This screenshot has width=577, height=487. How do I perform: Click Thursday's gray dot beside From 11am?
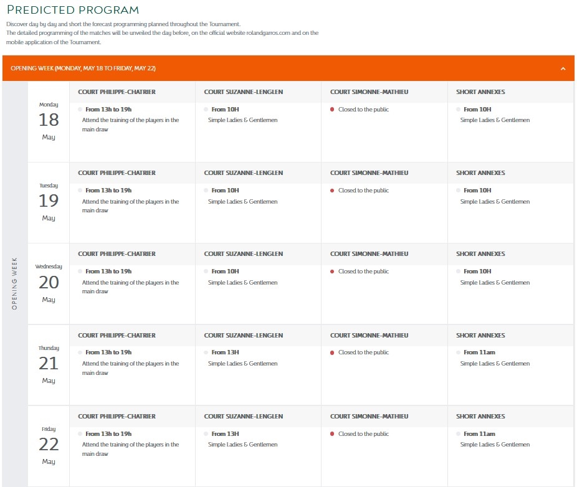click(458, 352)
